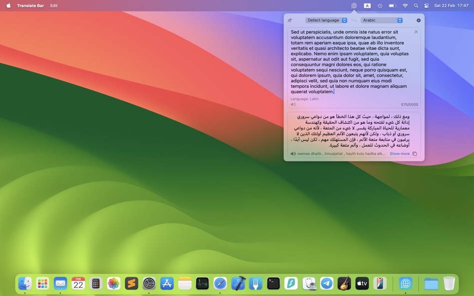474x296 pixels.
Task: Open GarageBand from the Dock
Action: coord(344,284)
